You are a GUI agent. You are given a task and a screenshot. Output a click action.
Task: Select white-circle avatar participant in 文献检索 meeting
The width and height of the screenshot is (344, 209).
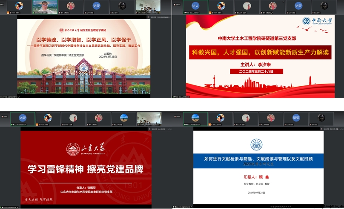246,119
